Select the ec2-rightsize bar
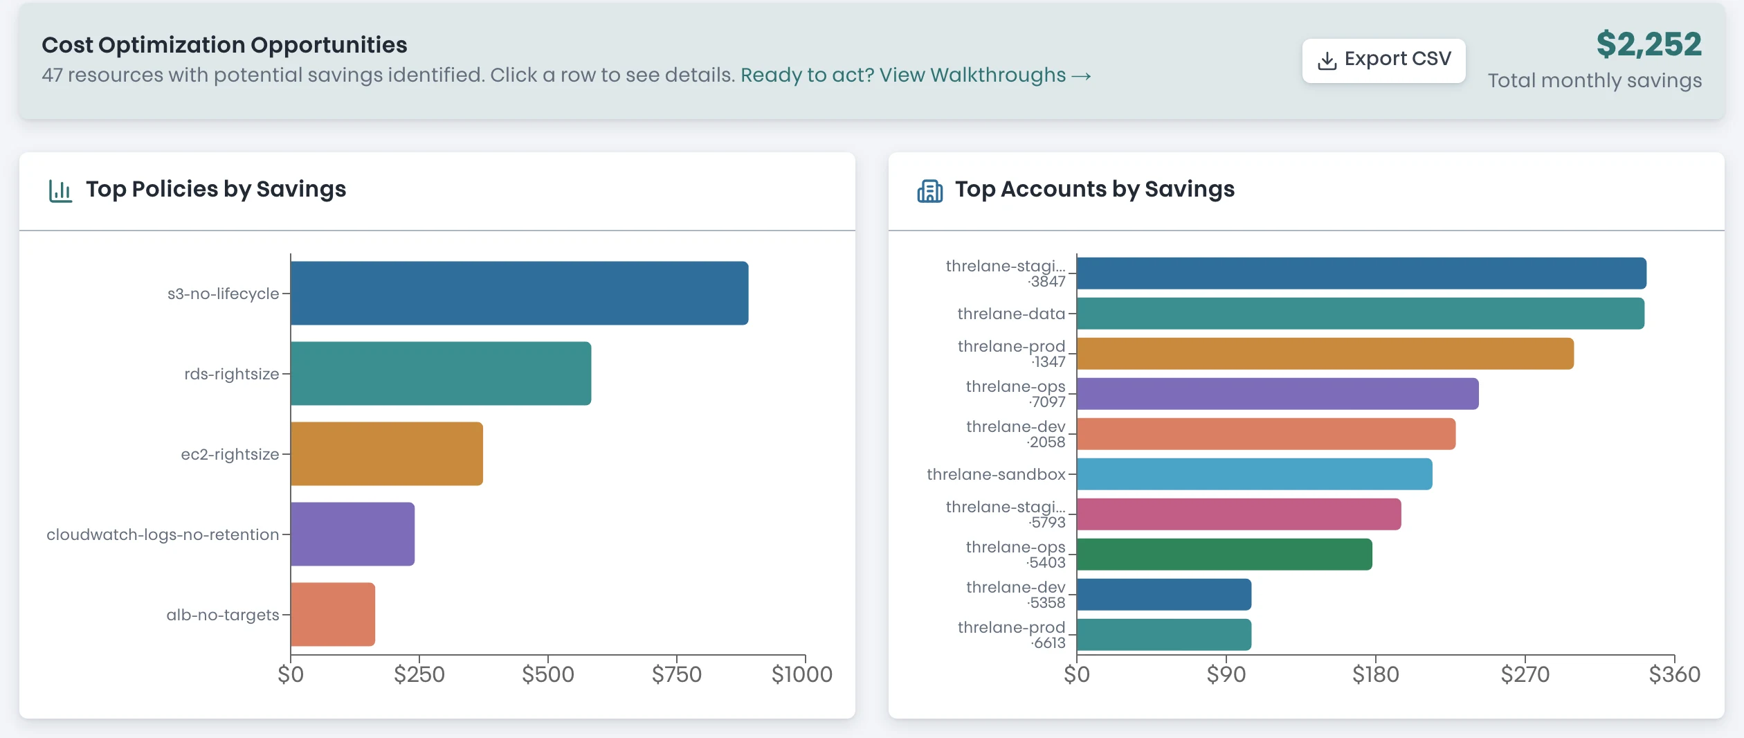The height and width of the screenshot is (738, 1744). 387,453
